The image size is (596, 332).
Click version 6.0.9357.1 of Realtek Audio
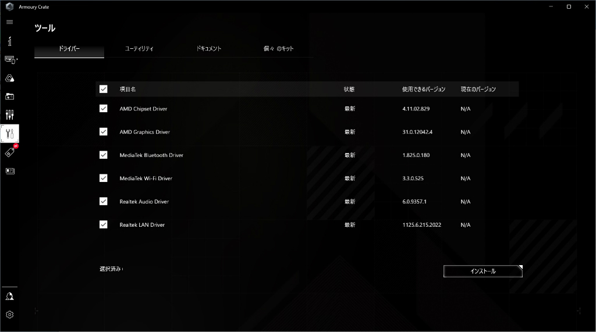pyautogui.click(x=414, y=201)
